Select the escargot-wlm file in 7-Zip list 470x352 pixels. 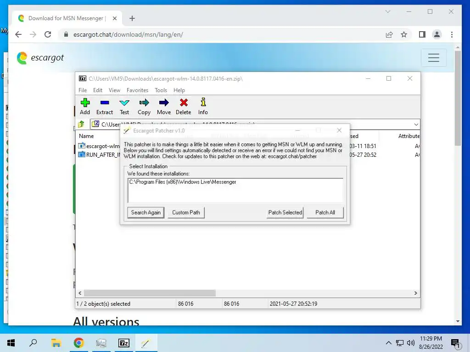tap(99, 146)
